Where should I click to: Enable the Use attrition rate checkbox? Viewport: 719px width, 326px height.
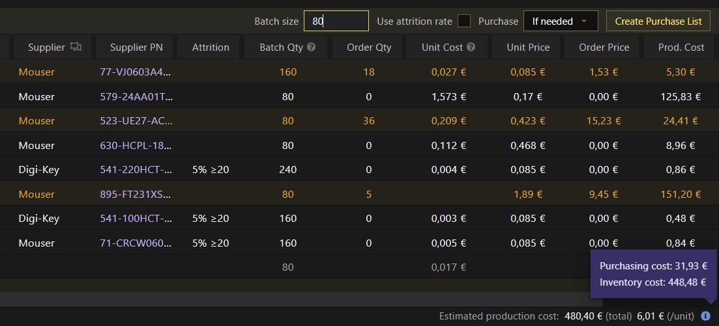click(464, 21)
